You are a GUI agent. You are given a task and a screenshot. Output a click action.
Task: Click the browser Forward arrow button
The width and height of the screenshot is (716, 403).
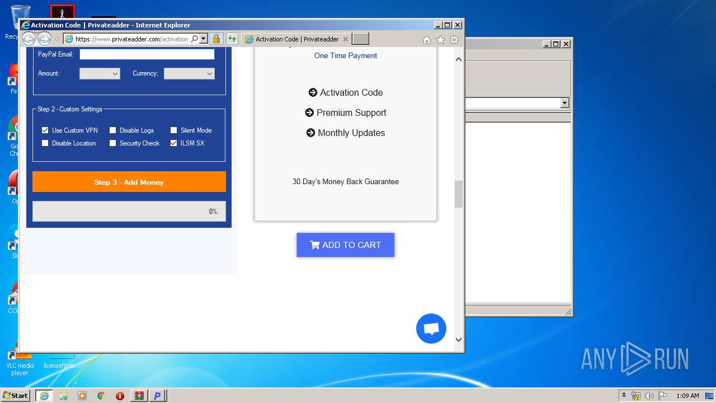click(45, 39)
